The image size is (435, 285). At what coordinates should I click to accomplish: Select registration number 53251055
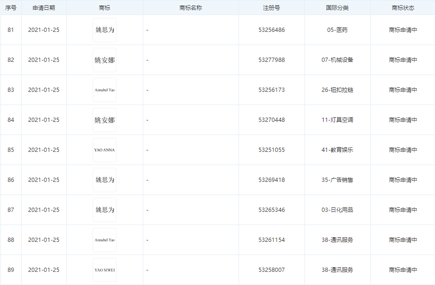(272, 150)
